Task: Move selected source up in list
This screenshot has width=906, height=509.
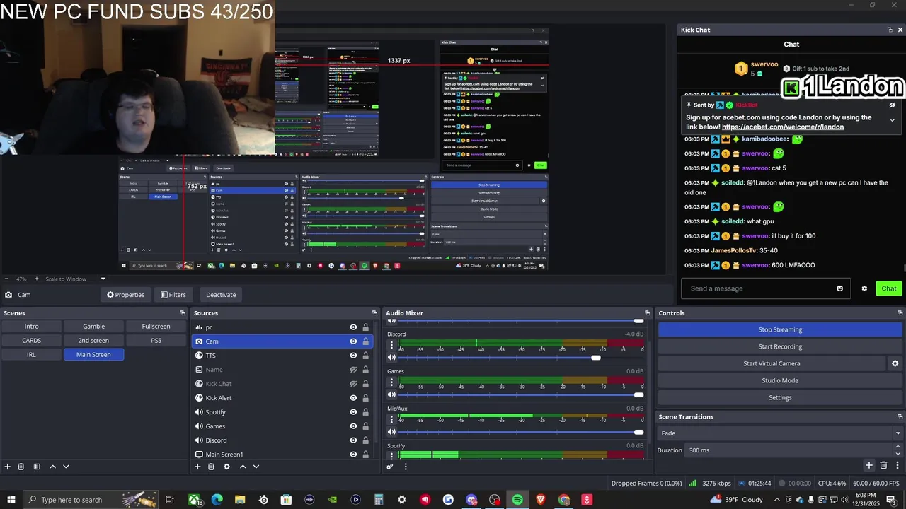Action: (243, 467)
